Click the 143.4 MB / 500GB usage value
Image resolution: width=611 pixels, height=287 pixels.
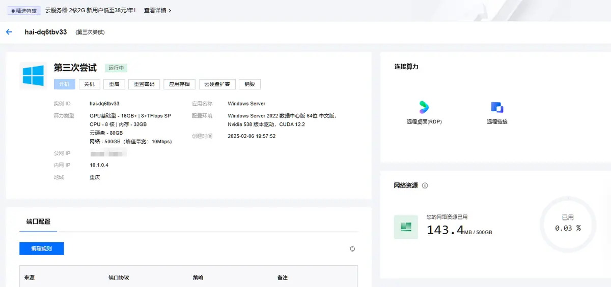tap(459, 230)
